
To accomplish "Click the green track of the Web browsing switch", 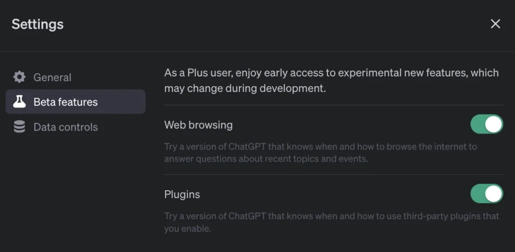I will click(478, 124).
